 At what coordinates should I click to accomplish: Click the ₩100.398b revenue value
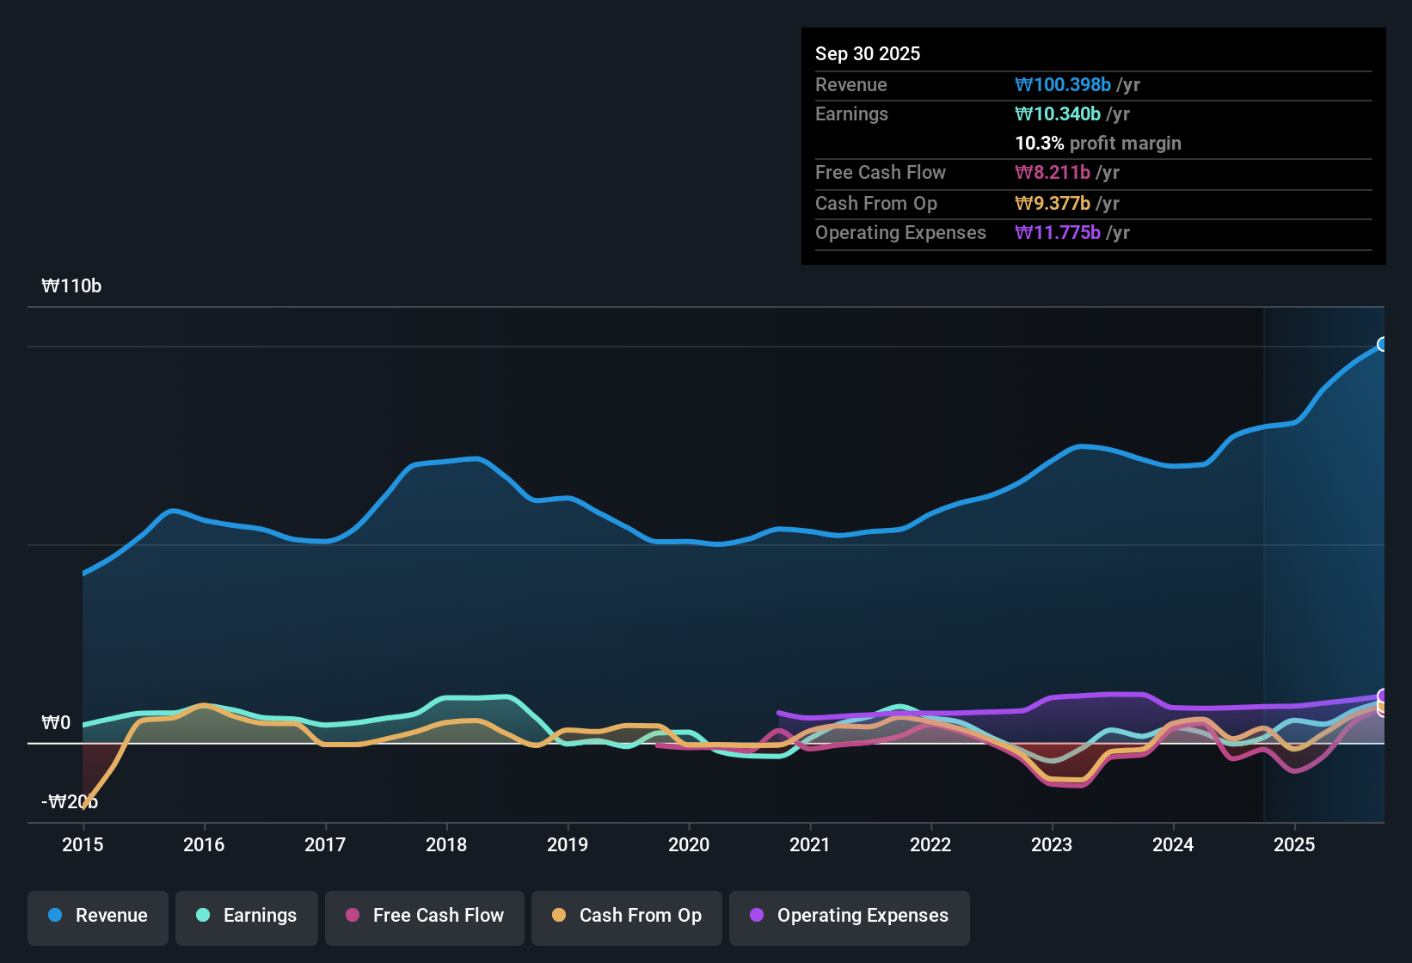[x=1063, y=84]
